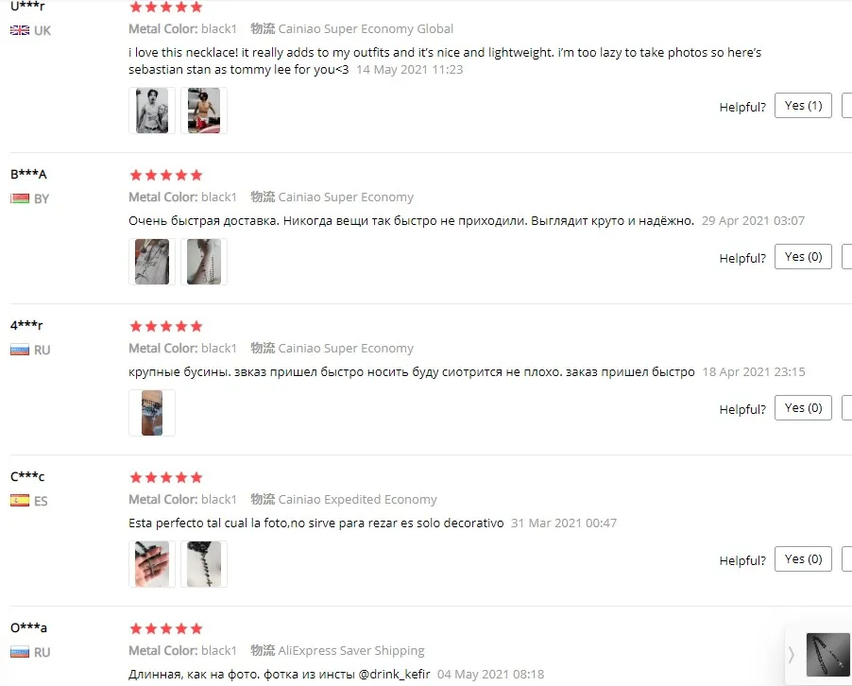Open U***r's first review photo thumbnail

pos(151,111)
